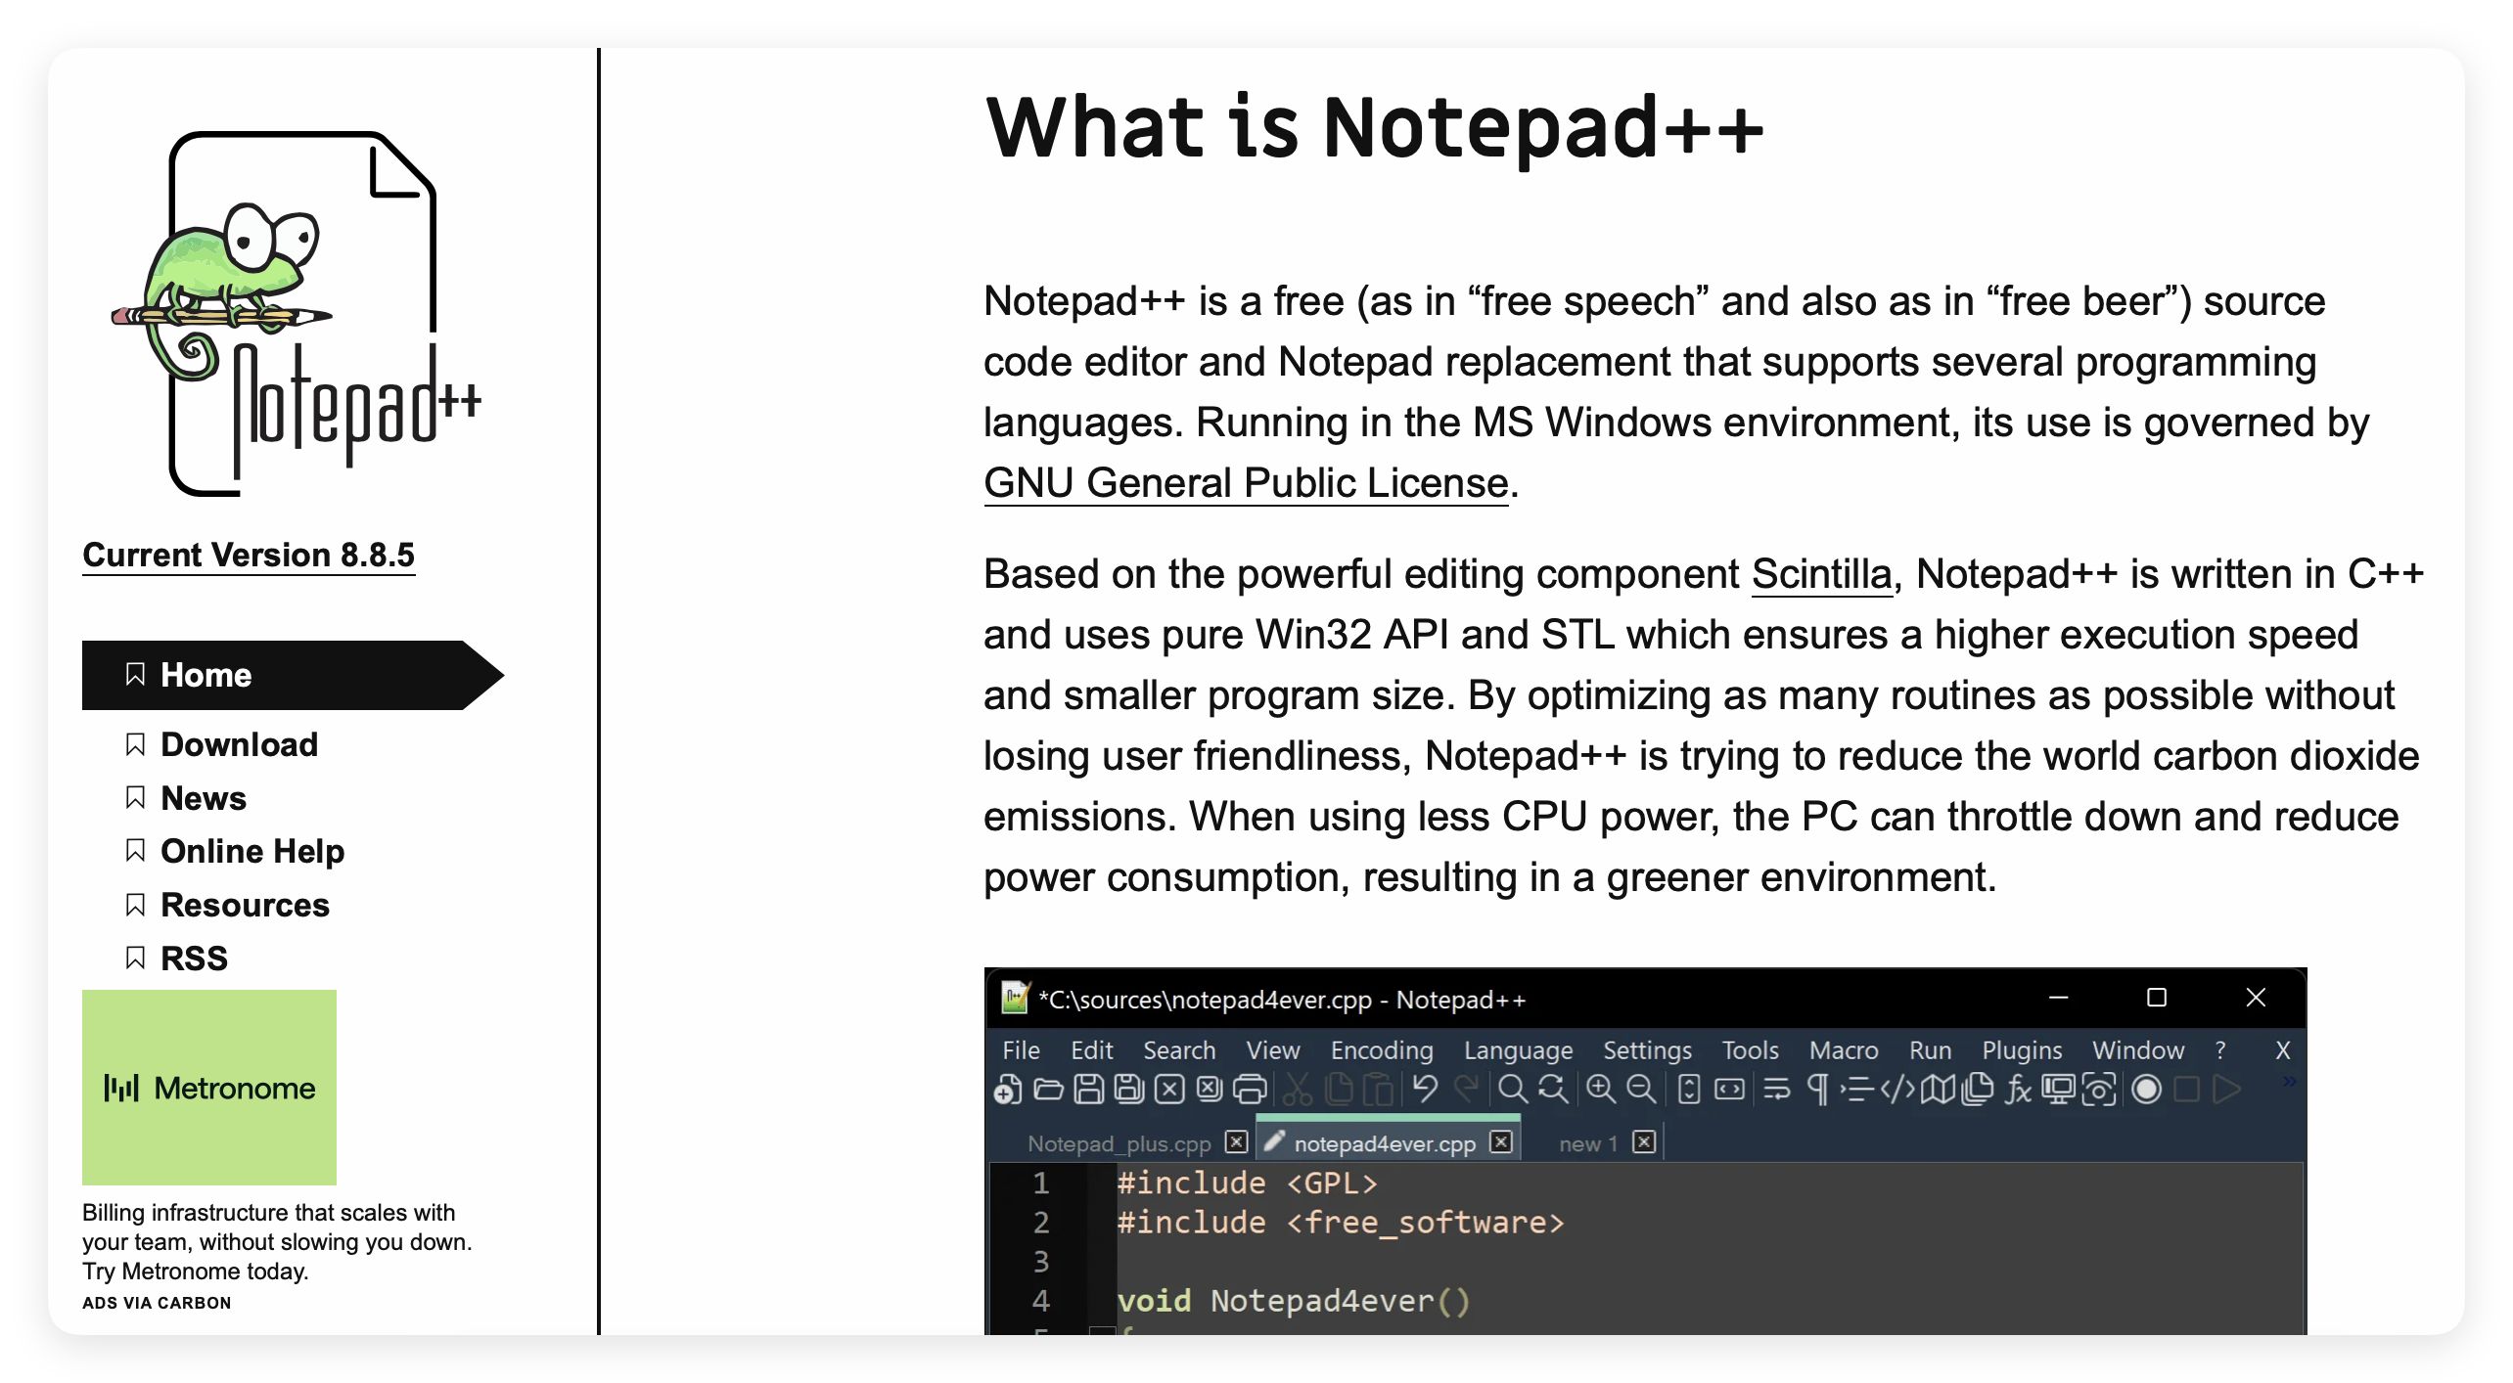This screenshot has width=2513, height=1383.
Task: Click the Function List fx icon
Action: [2018, 1090]
